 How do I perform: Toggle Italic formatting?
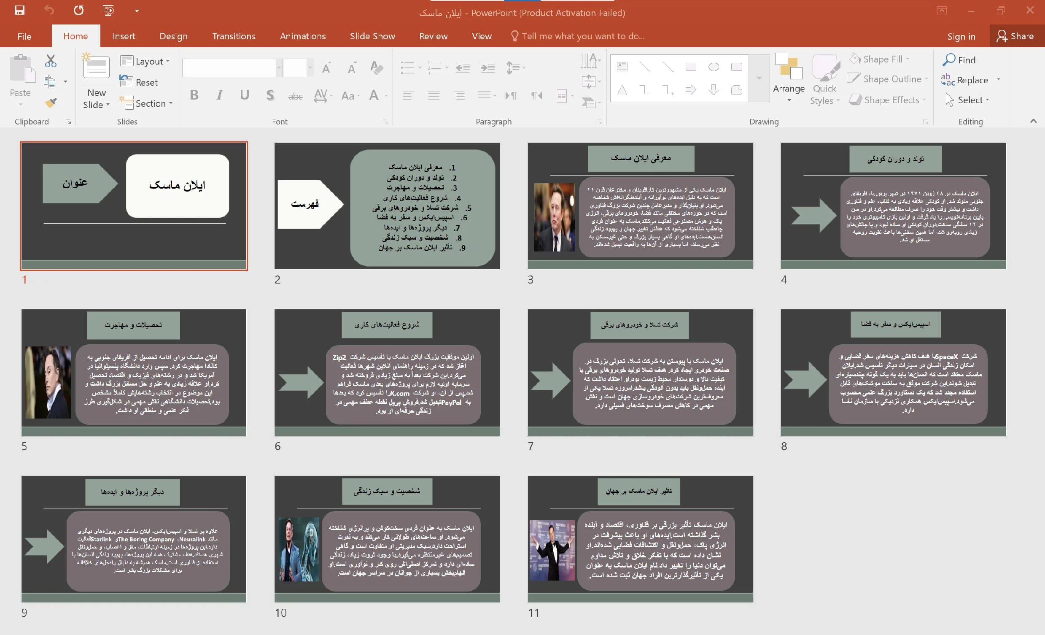[x=219, y=95]
